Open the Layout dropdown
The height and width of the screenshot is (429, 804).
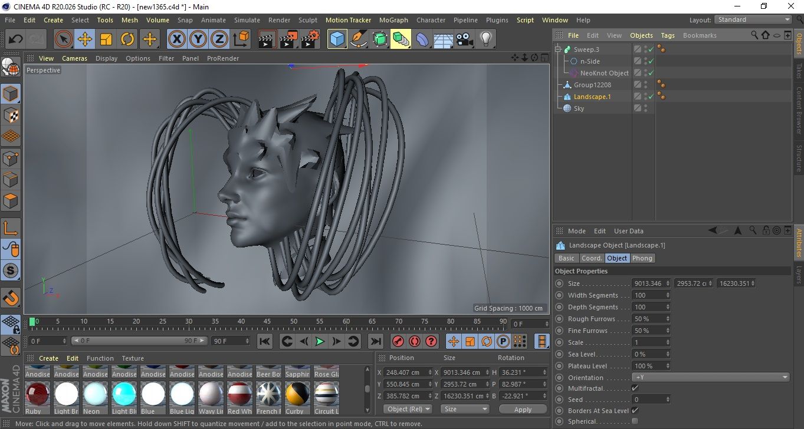pyautogui.click(x=753, y=19)
